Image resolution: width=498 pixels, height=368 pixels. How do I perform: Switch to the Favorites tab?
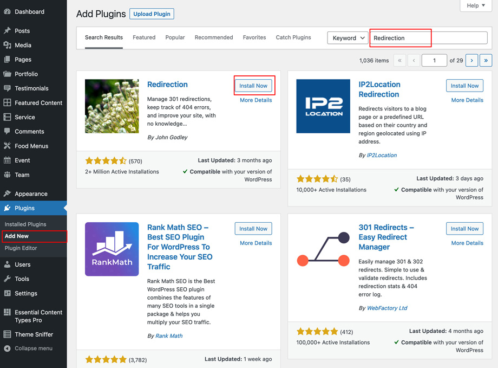tap(254, 37)
